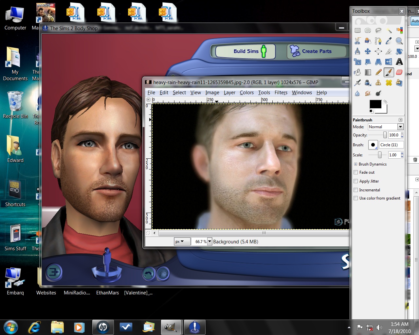
Task: Pick the Text tool
Action: [x=399, y=62]
